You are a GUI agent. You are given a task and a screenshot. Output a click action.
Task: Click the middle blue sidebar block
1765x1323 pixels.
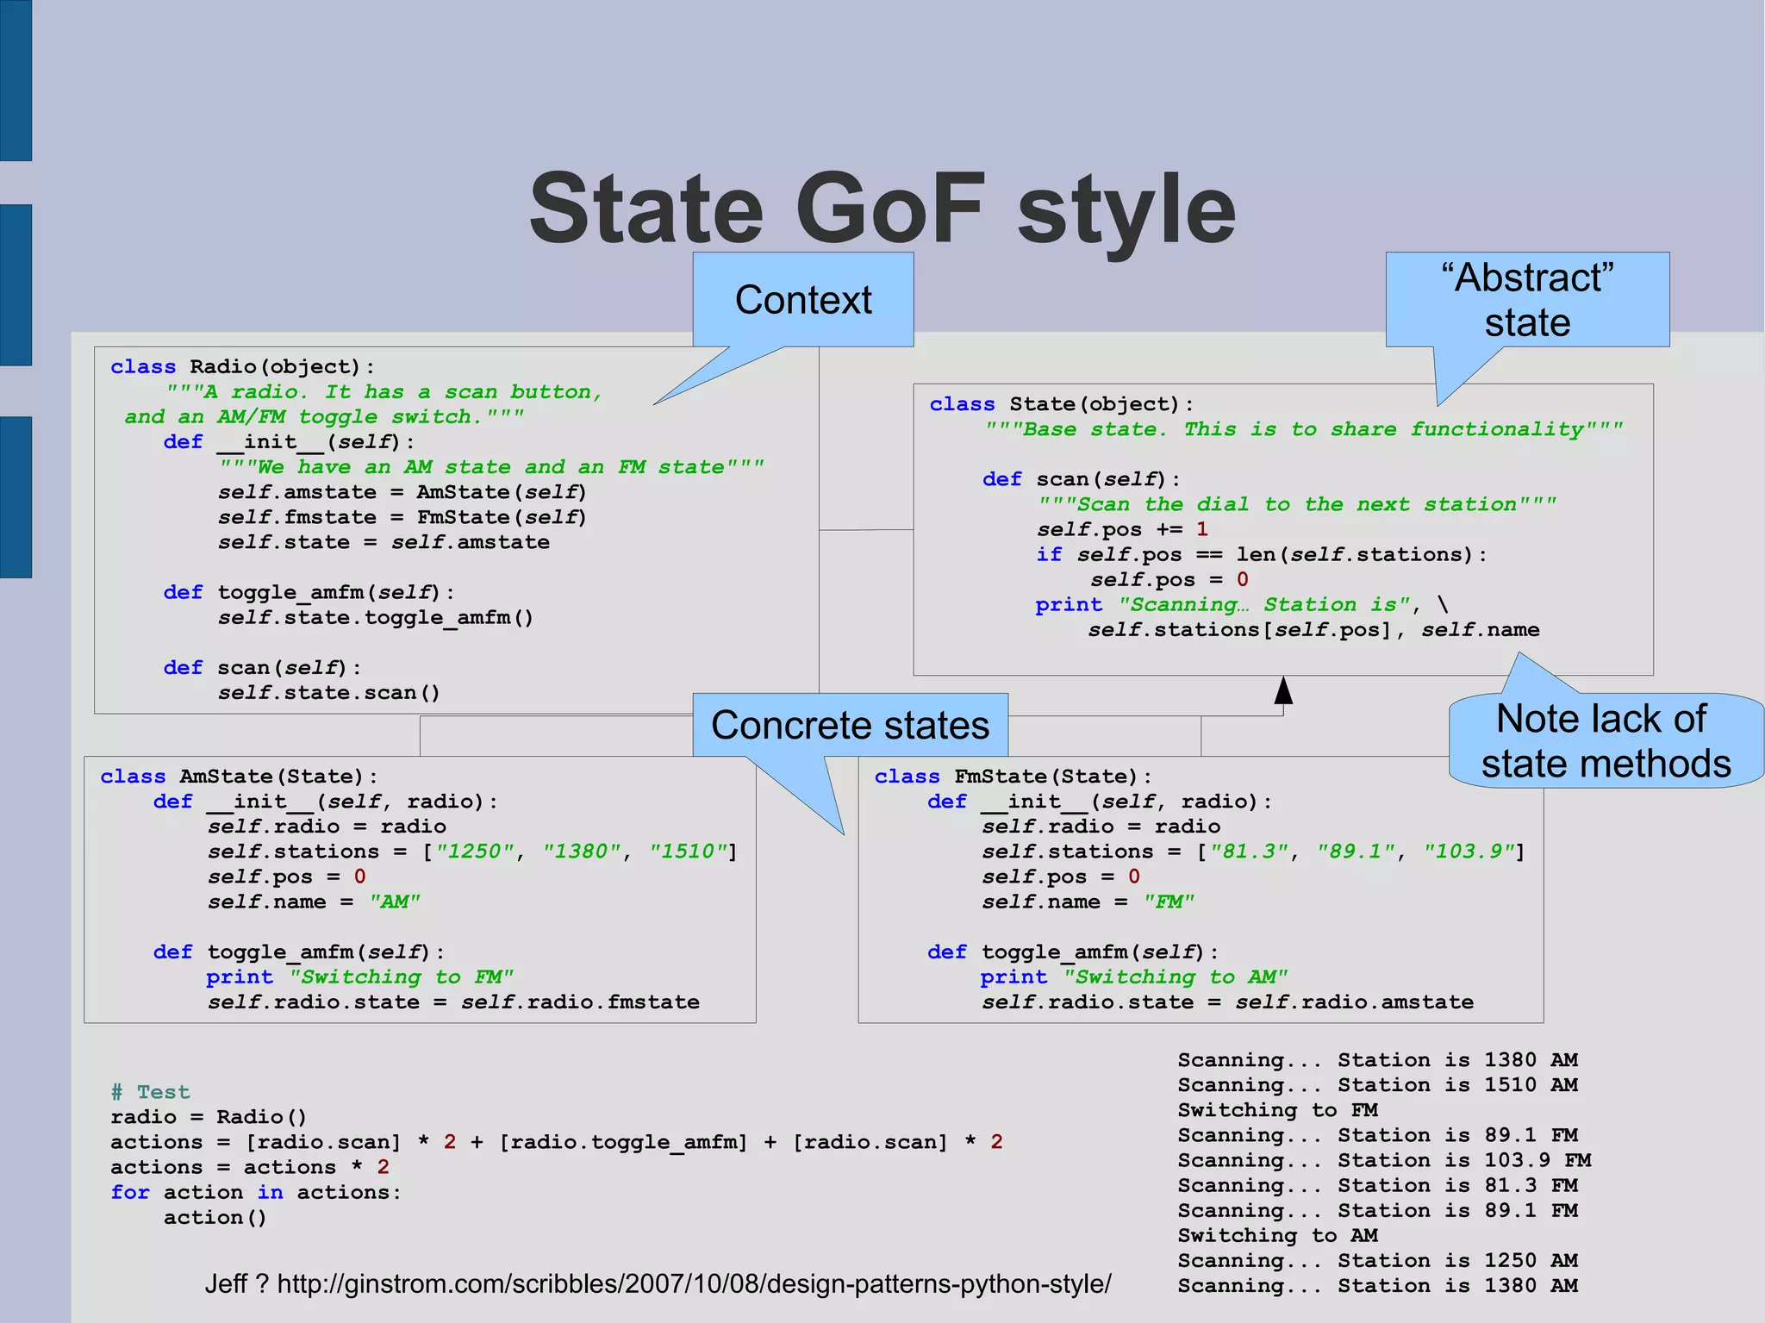click(x=16, y=284)
